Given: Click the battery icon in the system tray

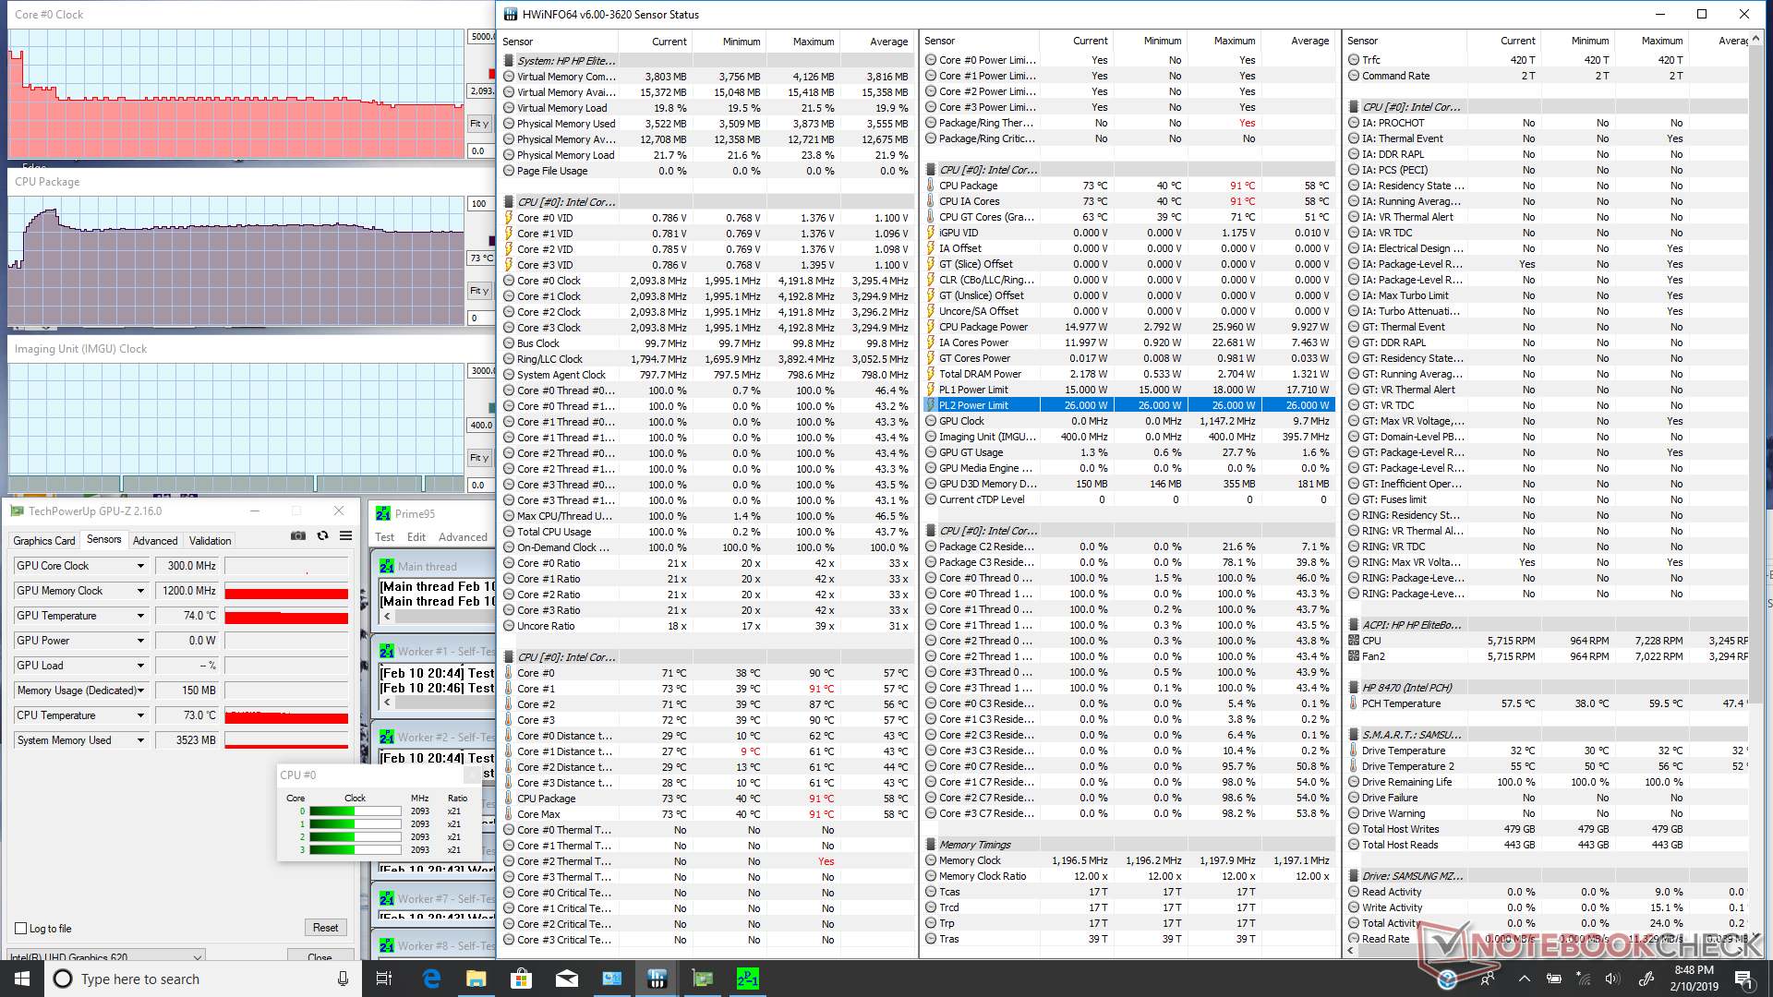Looking at the screenshot, I should tap(1554, 979).
